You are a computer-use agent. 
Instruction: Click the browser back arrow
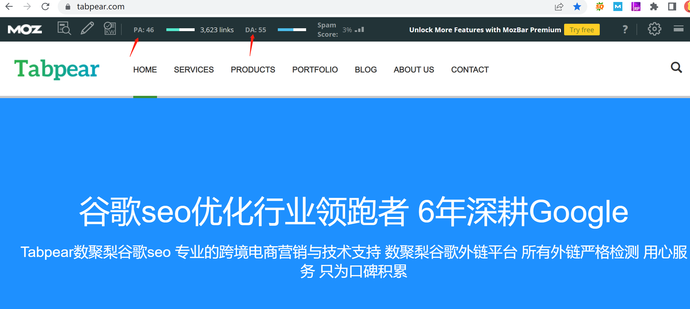click(x=9, y=7)
